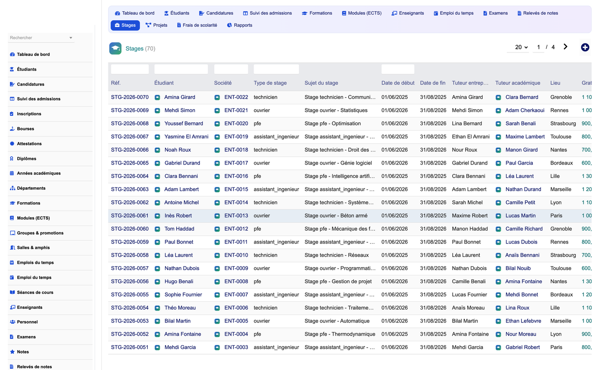Click Tableau de bord icon in sidebar

click(12, 55)
